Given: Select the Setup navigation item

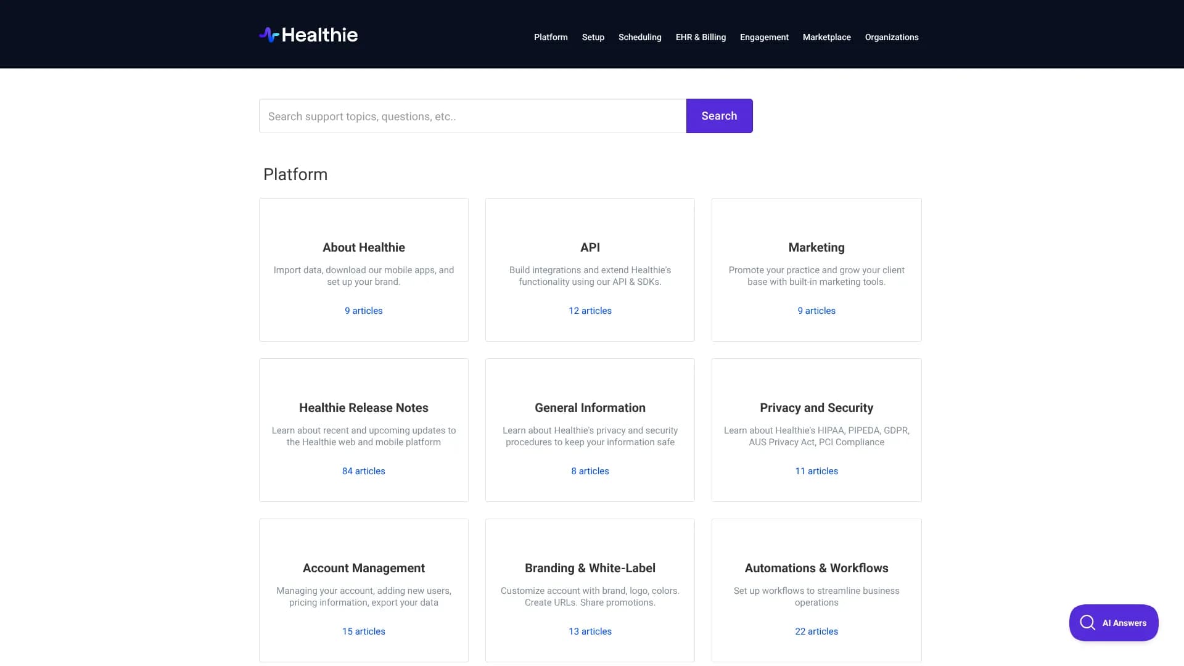Looking at the screenshot, I should 593,37.
